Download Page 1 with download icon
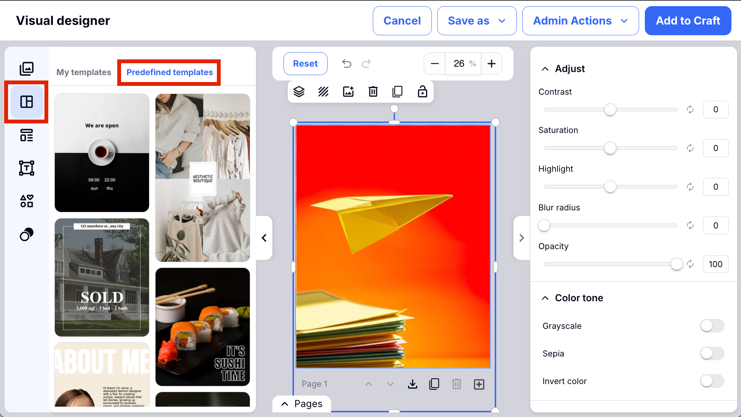Image resolution: width=741 pixels, height=417 pixels. pyautogui.click(x=413, y=384)
